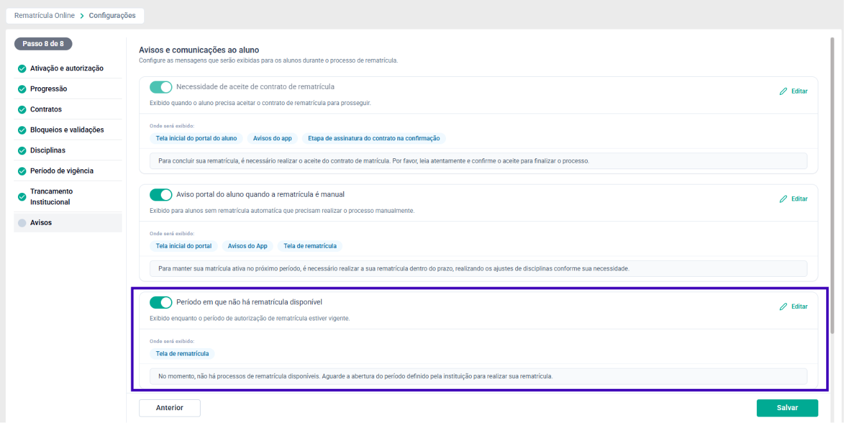Disable the 'não há rematrícula disponível' switch

click(x=161, y=303)
